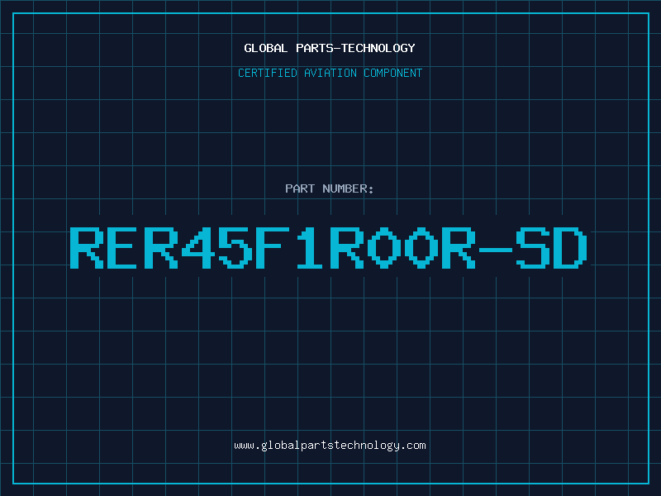Click the letter S in the part number
The image size is (661, 496).
point(533,247)
